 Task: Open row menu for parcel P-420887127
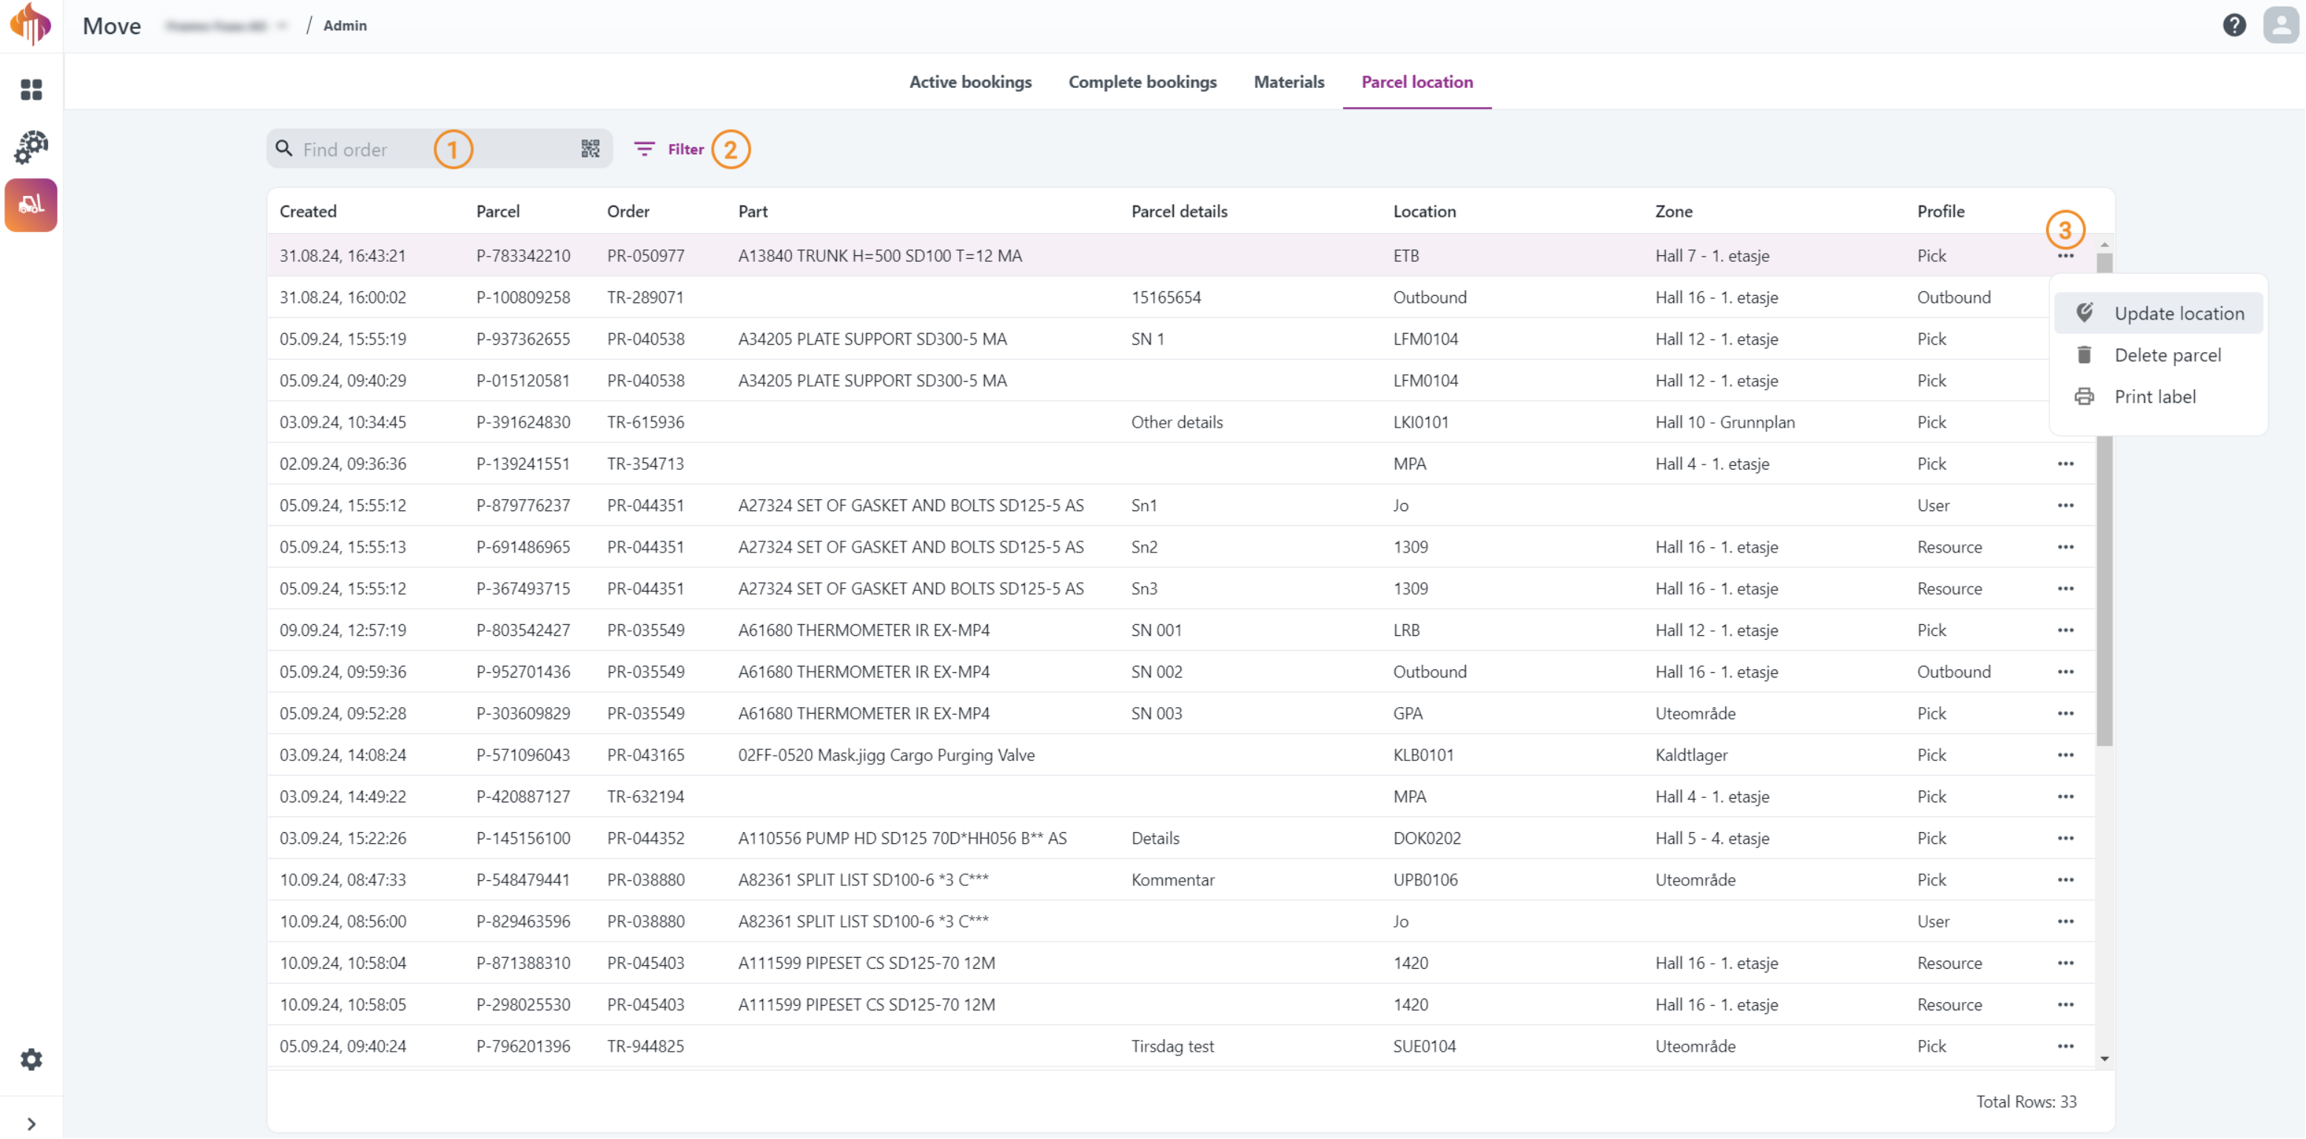[2064, 797]
